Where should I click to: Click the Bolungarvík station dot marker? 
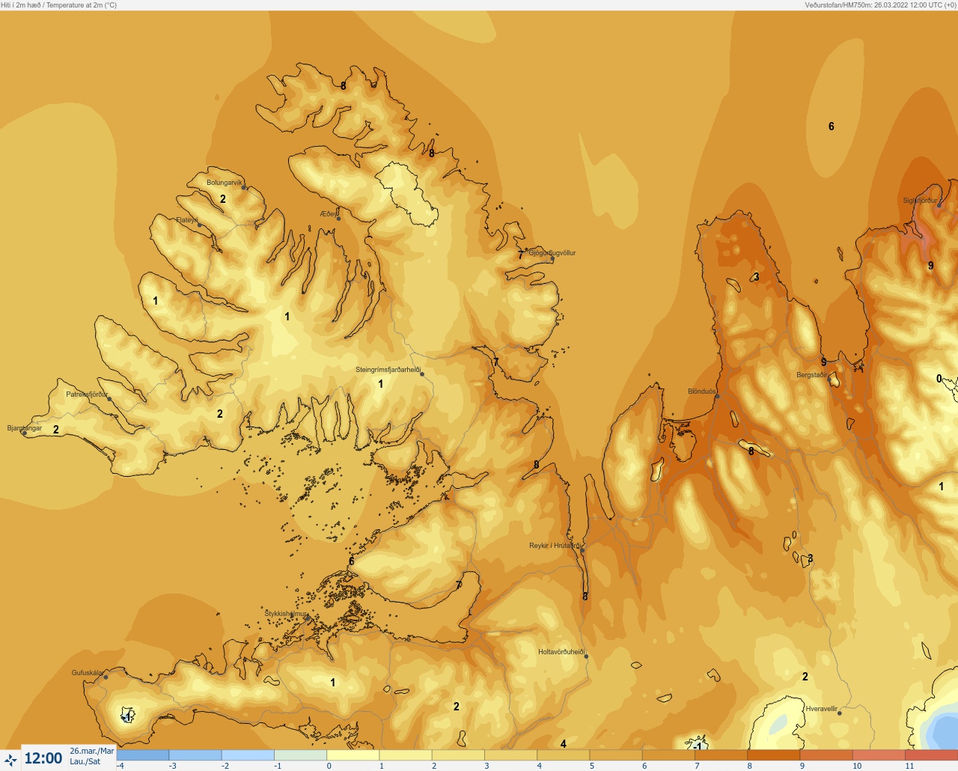[244, 188]
